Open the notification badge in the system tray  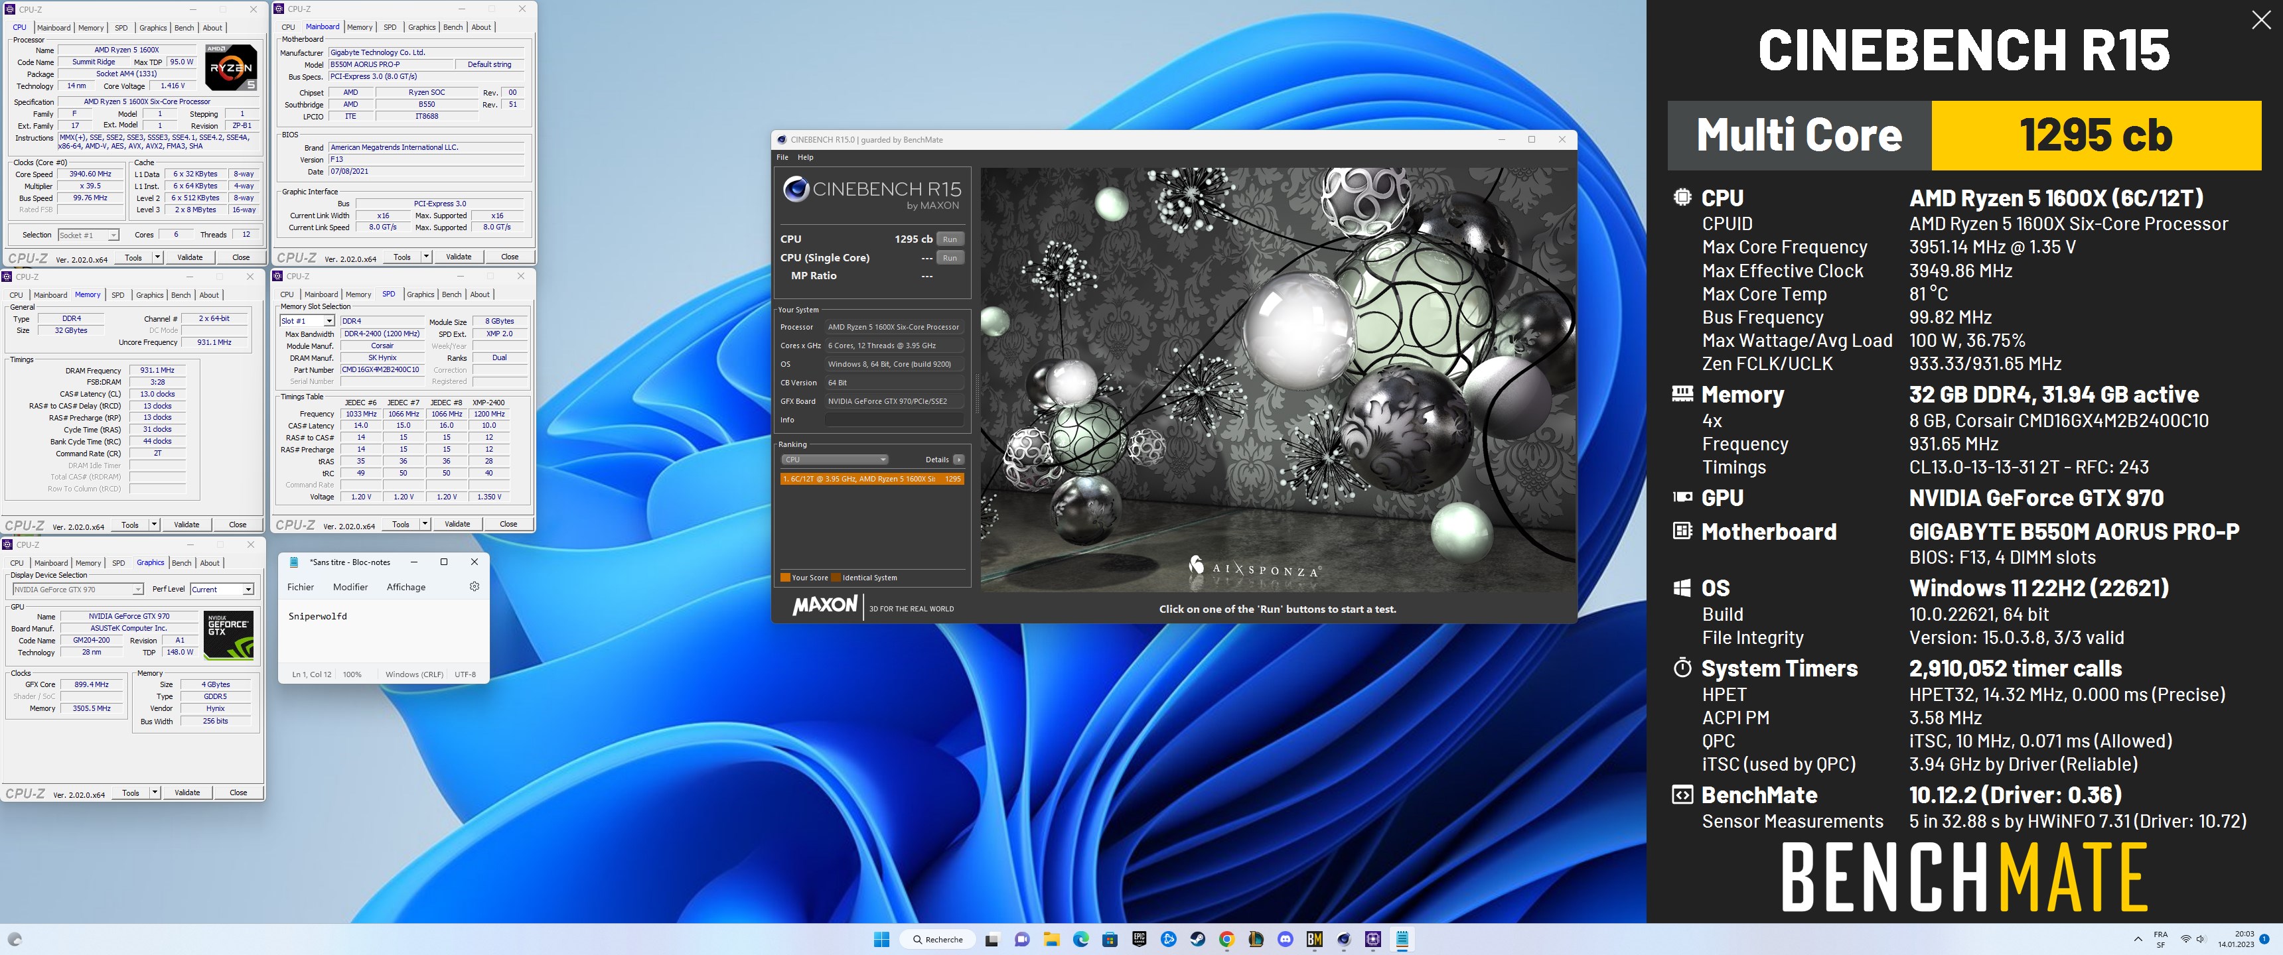pyautogui.click(x=2264, y=939)
